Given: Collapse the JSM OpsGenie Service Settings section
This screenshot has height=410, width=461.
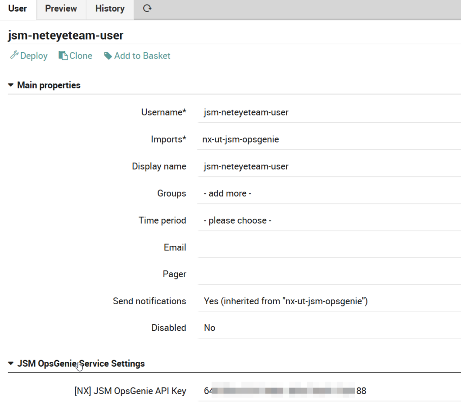Looking at the screenshot, I should tap(77, 364).
